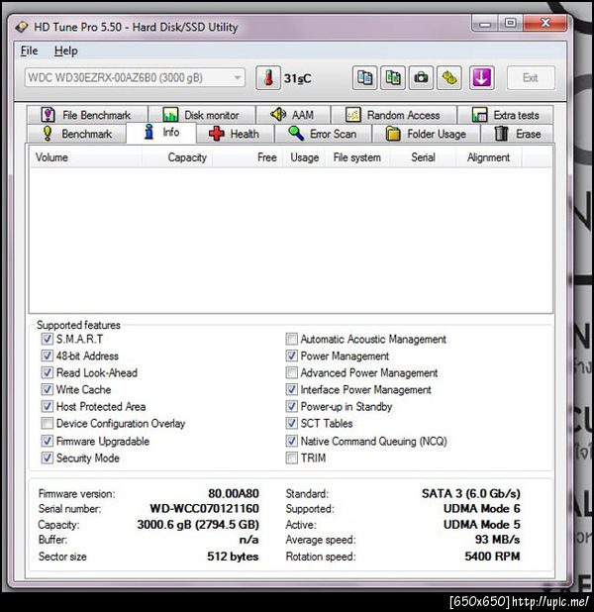Screen dimensions: 594x612
Task: Toggle the Power Management checkbox
Action: coord(291,356)
